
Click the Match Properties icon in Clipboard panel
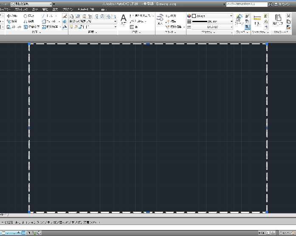pyautogui.click(x=288, y=27)
